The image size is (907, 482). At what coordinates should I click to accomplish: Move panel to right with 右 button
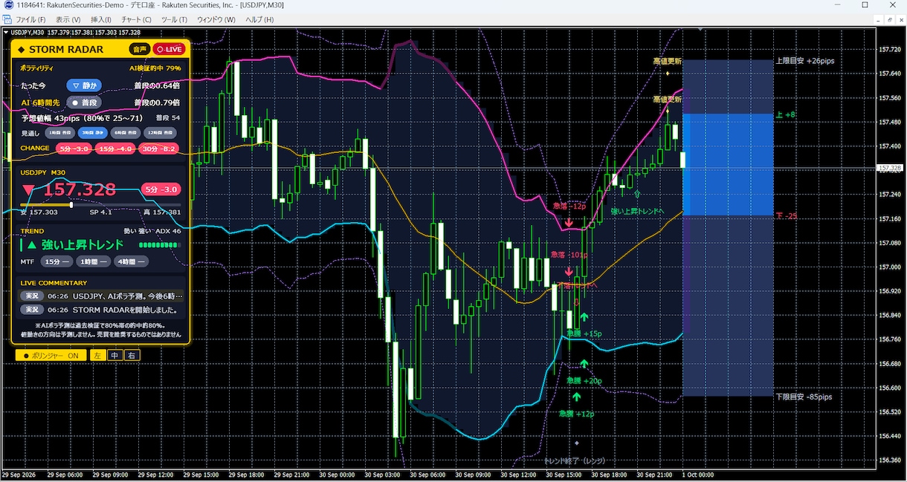click(132, 356)
